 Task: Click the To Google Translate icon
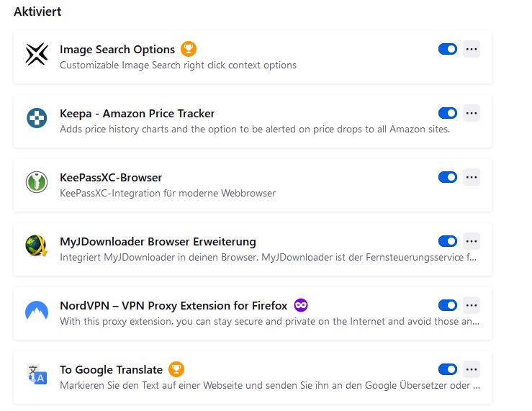click(x=37, y=375)
